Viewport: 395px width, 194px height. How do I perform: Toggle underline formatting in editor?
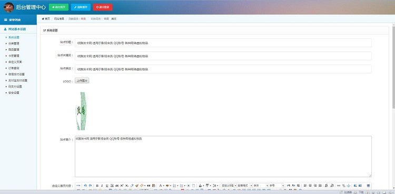(107, 186)
